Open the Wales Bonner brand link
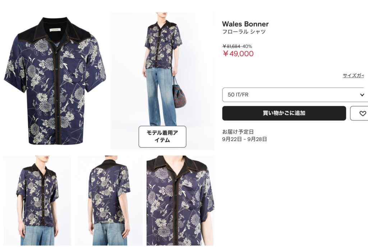Screen dimensions: 368x252 click(245, 24)
